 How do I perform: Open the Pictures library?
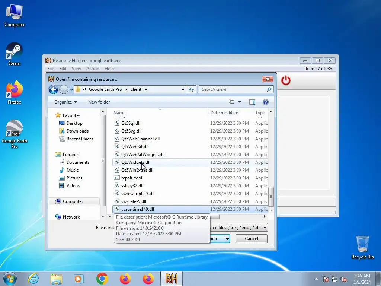74,178
